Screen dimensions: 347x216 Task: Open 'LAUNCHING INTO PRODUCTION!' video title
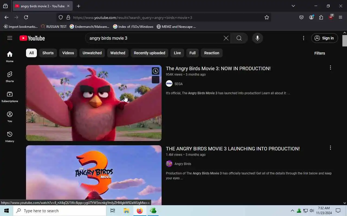click(233, 149)
